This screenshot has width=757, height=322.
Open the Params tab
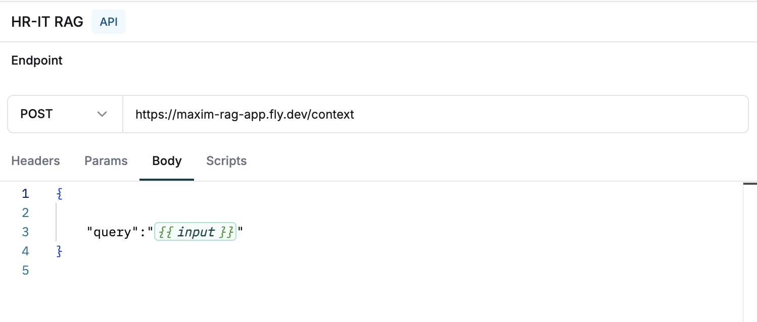coord(106,160)
